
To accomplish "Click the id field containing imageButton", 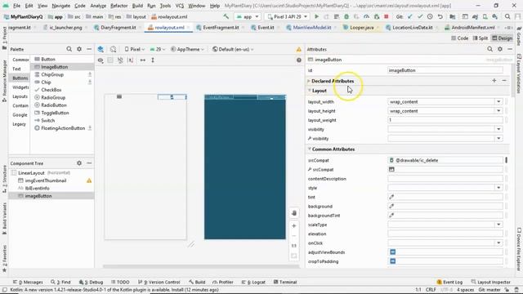I will [445, 70].
